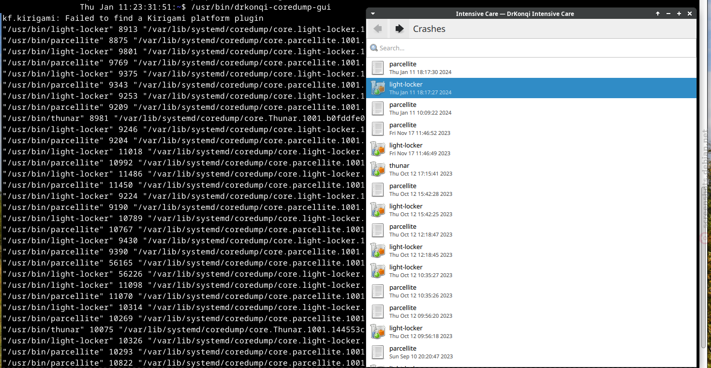
Task: Select parcellite crash from Oct 12 15:42:28
Action: click(x=531, y=190)
